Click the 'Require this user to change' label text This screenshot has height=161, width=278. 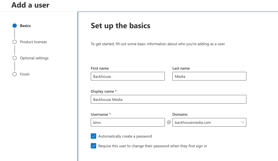[152, 146]
